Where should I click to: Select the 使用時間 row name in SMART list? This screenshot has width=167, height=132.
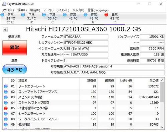(x=24, y=125)
